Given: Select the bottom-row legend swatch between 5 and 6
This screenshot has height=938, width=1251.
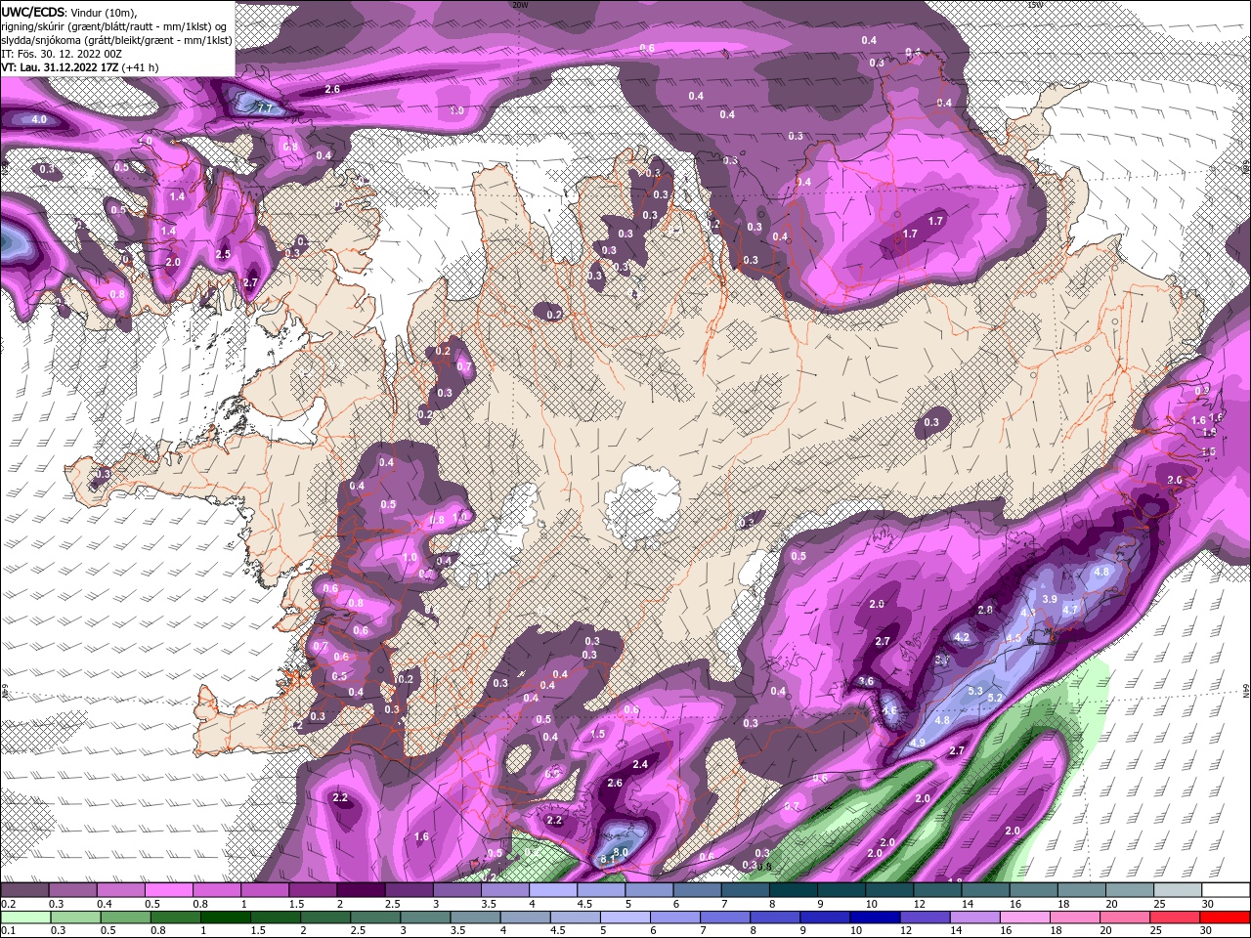Looking at the screenshot, I should [627, 917].
